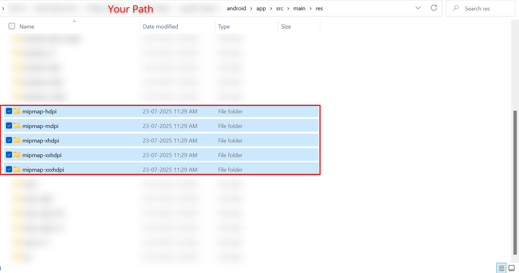Expand the chevron after main breadcrumb
This screenshot has height=273, width=519.
point(311,8)
